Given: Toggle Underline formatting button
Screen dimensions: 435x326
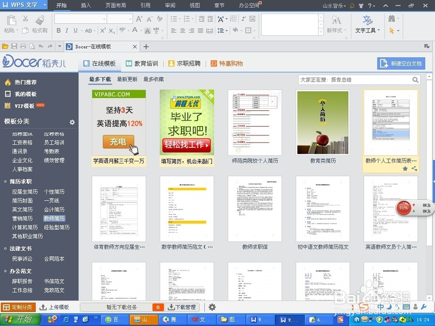Looking at the screenshot, I should click(75, 30).
